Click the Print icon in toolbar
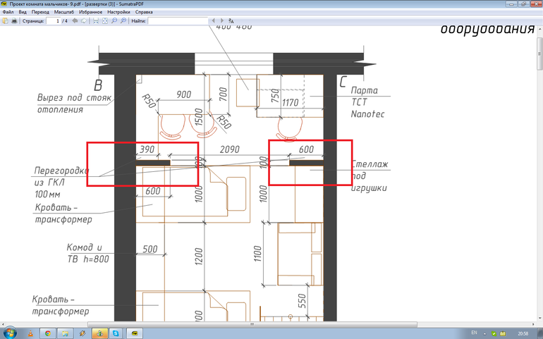 14,21
